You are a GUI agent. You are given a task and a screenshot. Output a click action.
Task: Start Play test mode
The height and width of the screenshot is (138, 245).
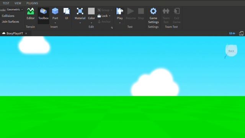pyautogui.click(x=120, y=13)
